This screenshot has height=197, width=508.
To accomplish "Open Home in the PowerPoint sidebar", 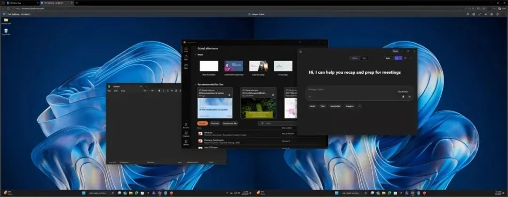I will (186, 49).
